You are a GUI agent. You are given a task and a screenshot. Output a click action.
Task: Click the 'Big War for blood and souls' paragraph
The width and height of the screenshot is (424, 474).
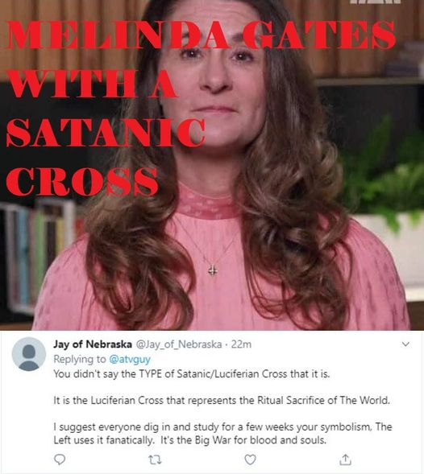click(x=222, y=433)
